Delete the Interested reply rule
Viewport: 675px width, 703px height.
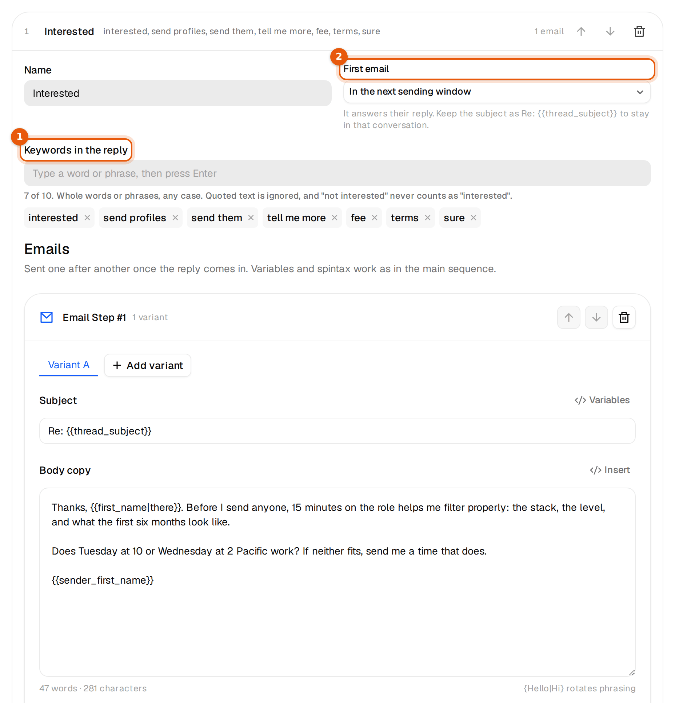coord(639,32)
